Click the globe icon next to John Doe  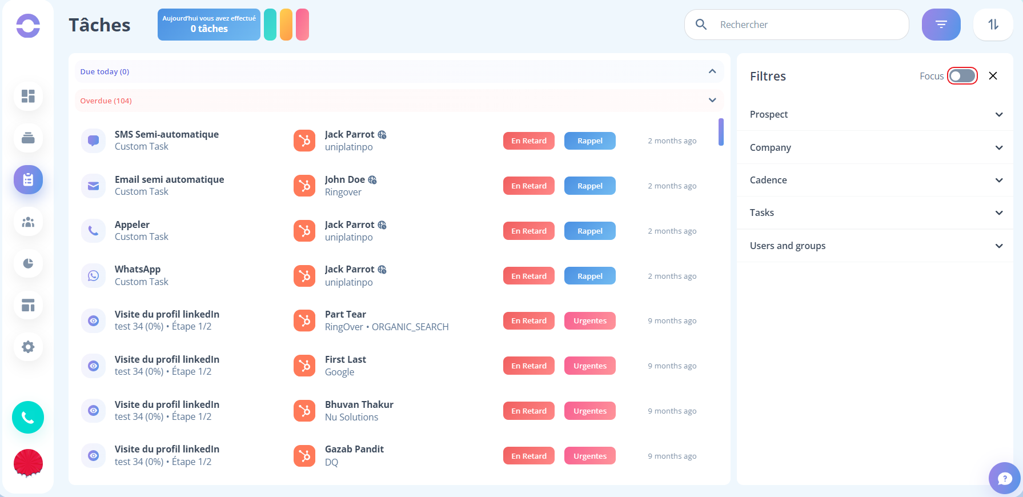[x=372, y=180]
